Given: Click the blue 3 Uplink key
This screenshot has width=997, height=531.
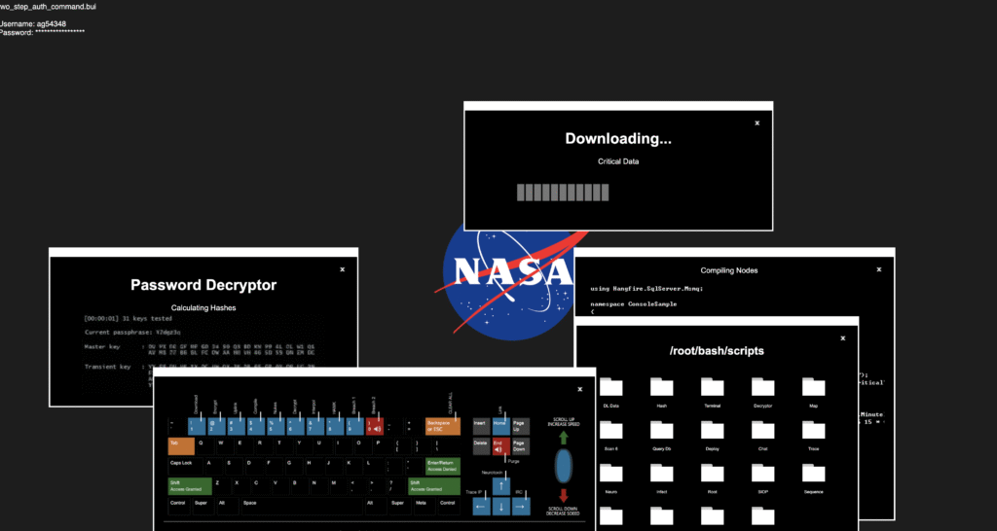Looking at the screenshot, I should (x=237, y=426).
